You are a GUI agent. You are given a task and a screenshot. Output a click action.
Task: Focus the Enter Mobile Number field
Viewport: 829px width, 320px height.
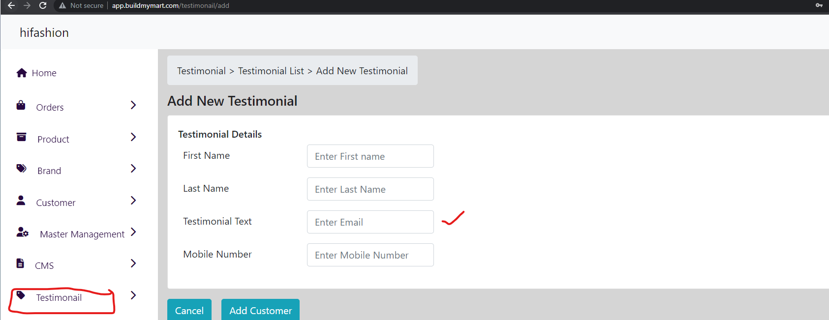[370, 255]
